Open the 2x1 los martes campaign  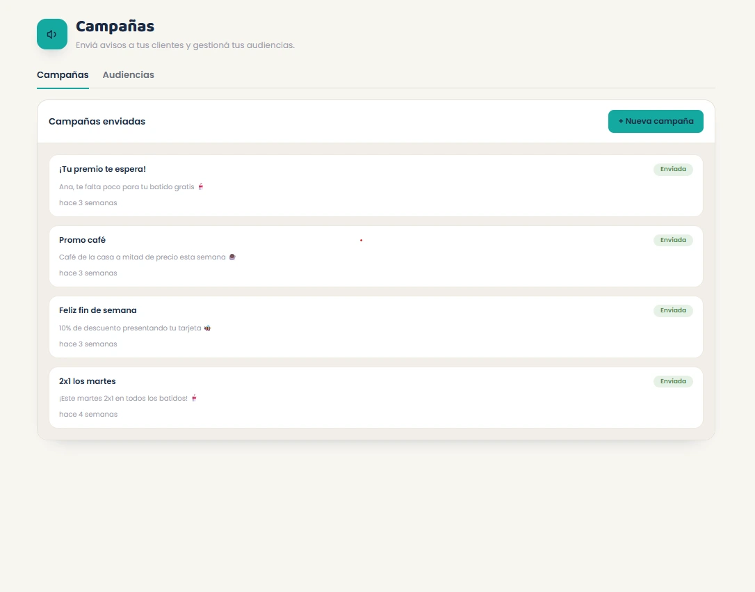pos(375,397)
